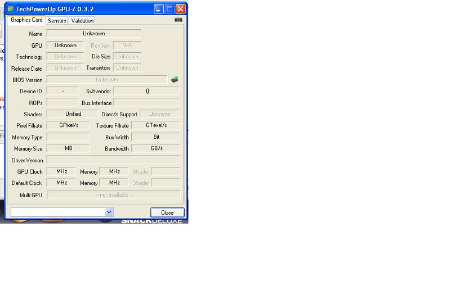Click the GPU Clock MHz field
The height and width of the screenshot is (295, 473).
point(61,171)
